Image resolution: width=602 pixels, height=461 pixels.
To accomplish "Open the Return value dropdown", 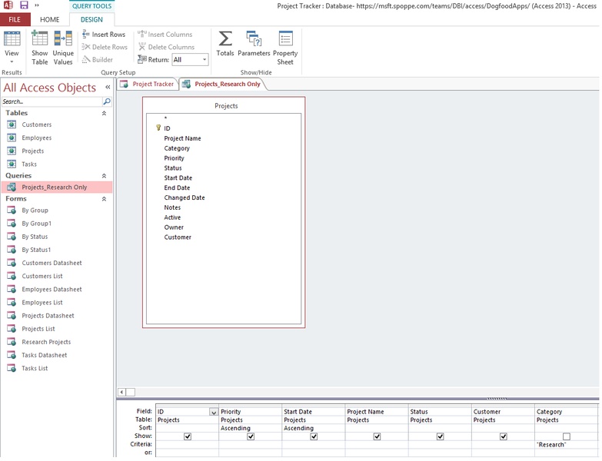I will (205, 59).
